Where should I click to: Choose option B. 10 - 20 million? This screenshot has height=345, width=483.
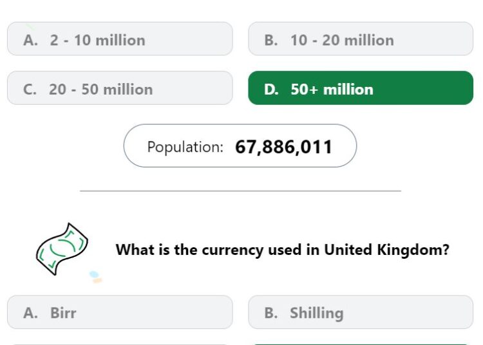(361, 39)
